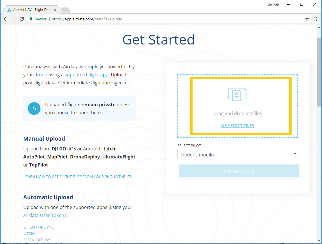Open a new browser tab
322x244 pixels.
coord(65,10)
